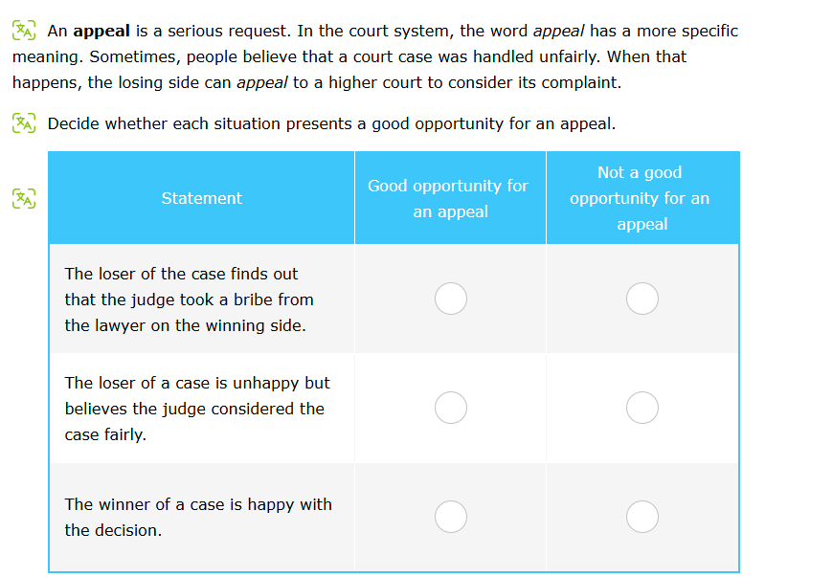Click the 'Not a good opportunity' column header

[x=642, y=198]
